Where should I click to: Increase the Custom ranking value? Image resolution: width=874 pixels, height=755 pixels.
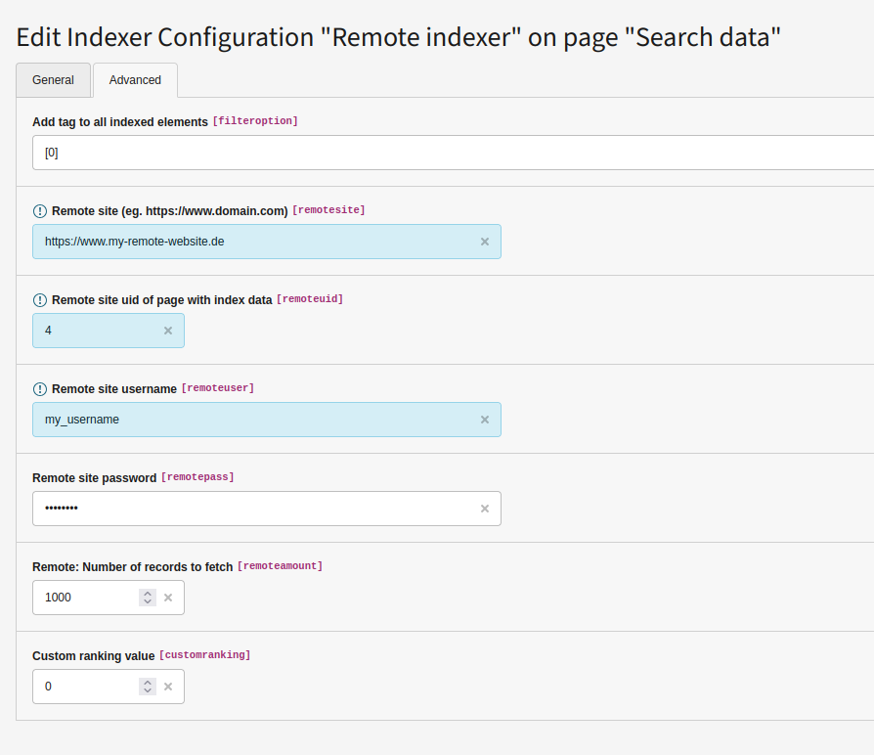pyautogui.click(x=148, y=683)
